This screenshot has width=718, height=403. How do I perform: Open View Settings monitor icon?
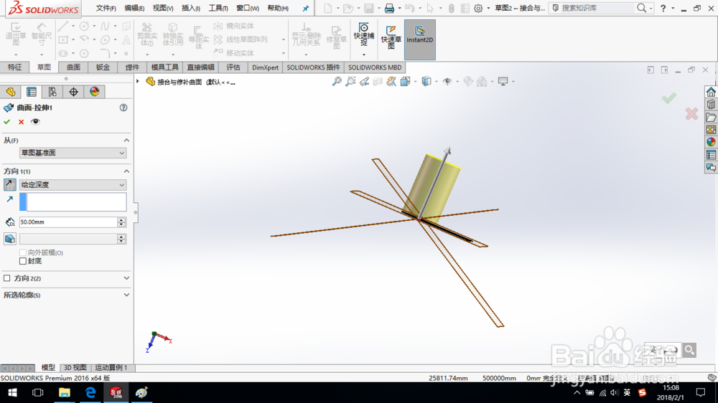[503, 82]
